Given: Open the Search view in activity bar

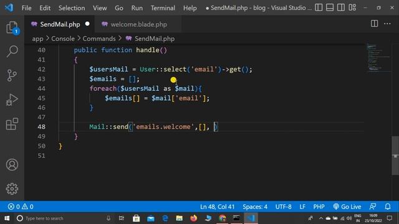Looking at the screenshot, I should click(x=12, y=51).
